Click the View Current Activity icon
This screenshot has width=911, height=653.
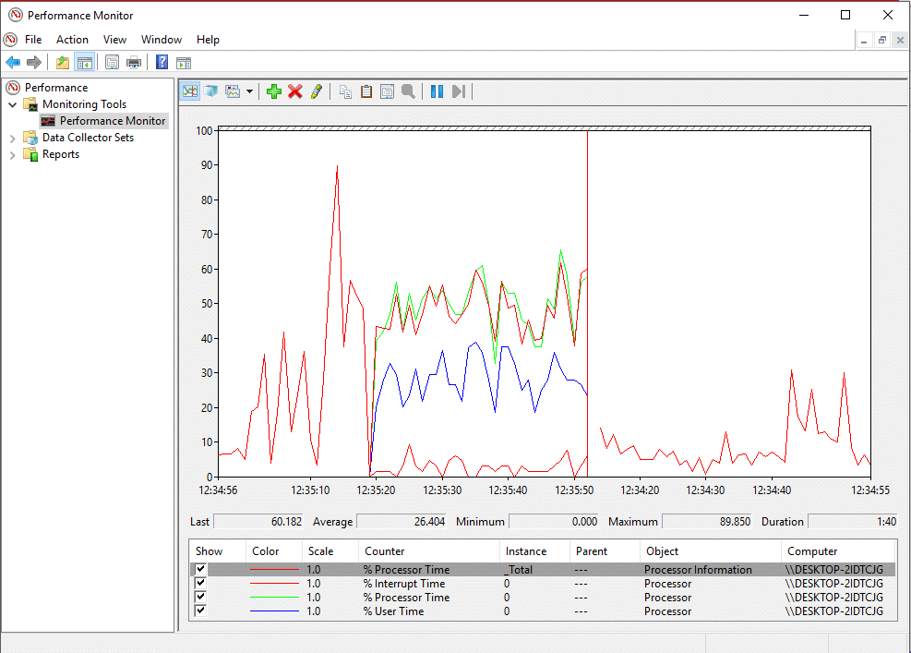pos(190,91)
